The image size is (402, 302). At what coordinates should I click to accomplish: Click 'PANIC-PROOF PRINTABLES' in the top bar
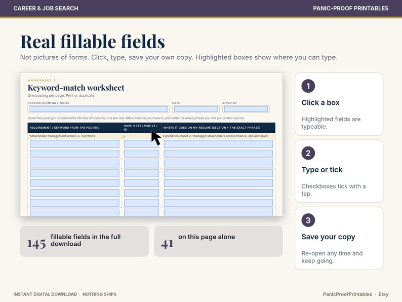350,8
